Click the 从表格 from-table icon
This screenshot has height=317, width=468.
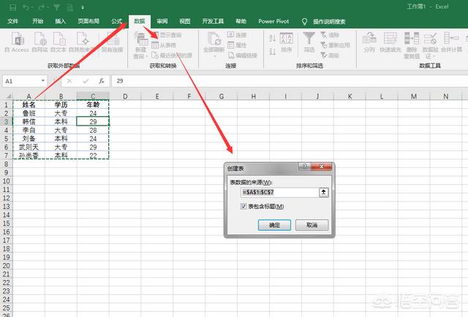(x=155, y=45)
